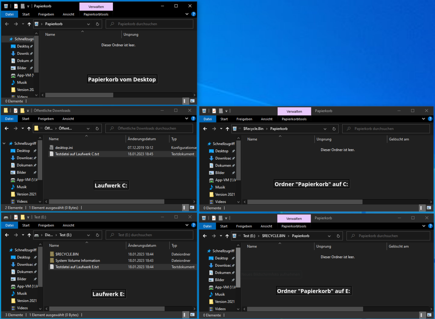435x319 pixels.
Task: Click search box Test (E:) durchsuchen
Action: [x=149, y=235]
